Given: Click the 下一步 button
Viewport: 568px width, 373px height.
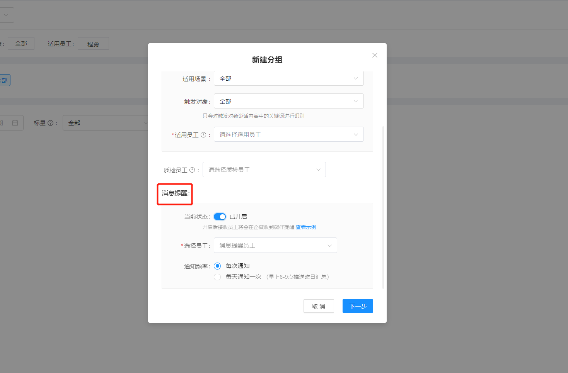Looking at the screenshot, I should tap(358, 306).
